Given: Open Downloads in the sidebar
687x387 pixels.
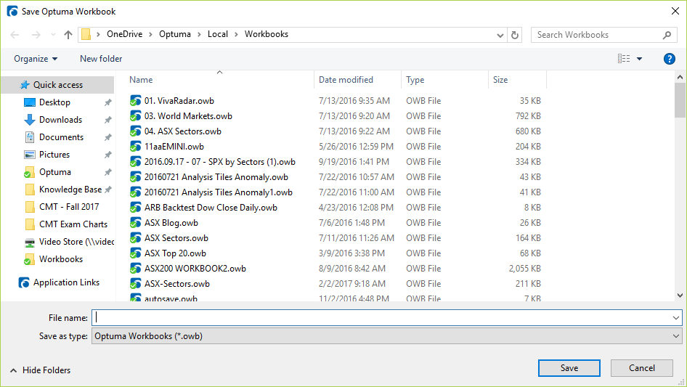Looking at the screenshot, I should click(60, 120).
